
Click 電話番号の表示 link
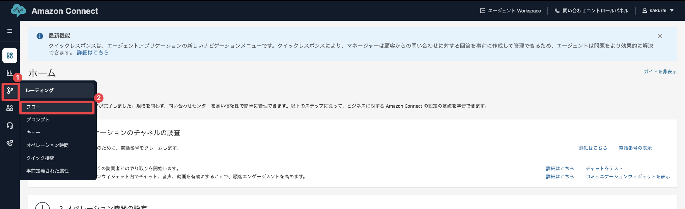coord(635,148)
